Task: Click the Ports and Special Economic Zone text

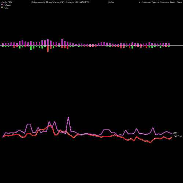Action: pos(158,2)
